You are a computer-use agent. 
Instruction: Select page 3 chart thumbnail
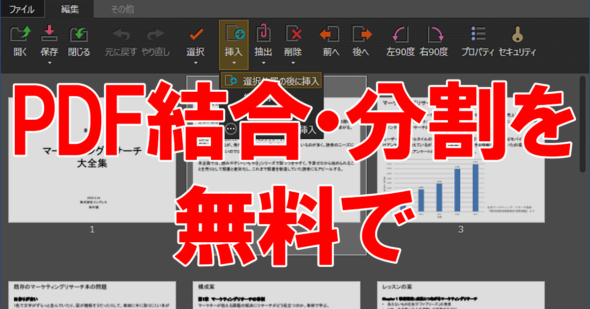tap(461, 159)
